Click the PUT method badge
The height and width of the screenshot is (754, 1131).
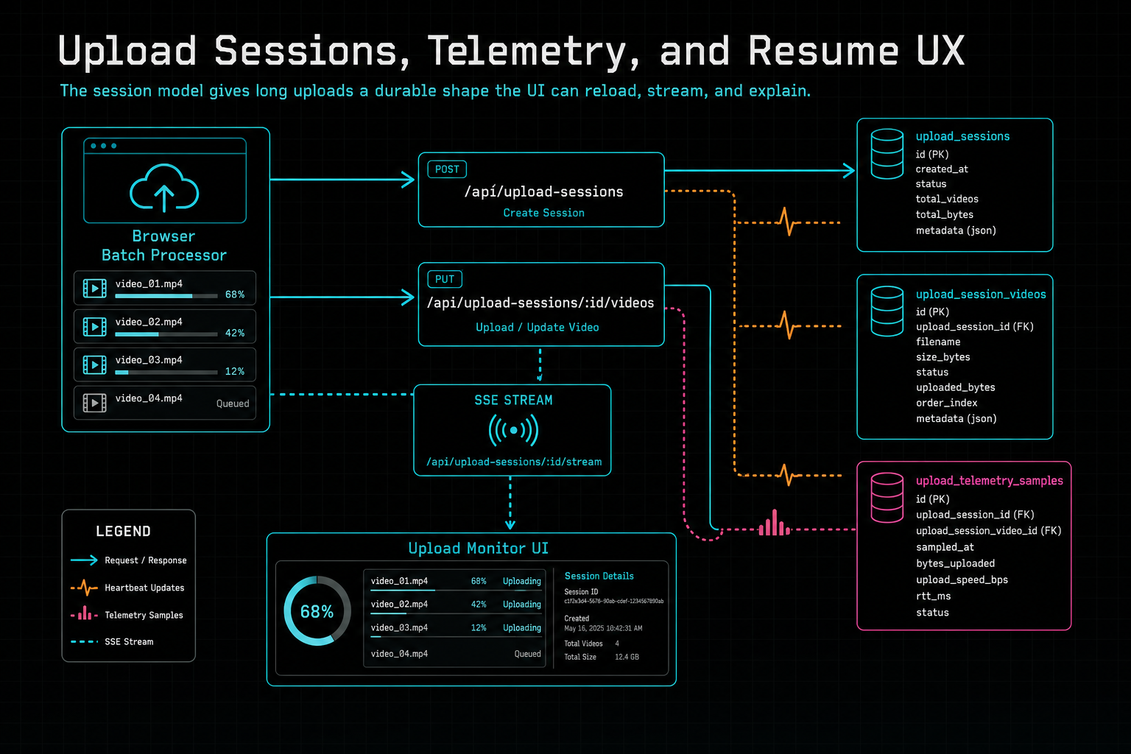tap(445, 279)
